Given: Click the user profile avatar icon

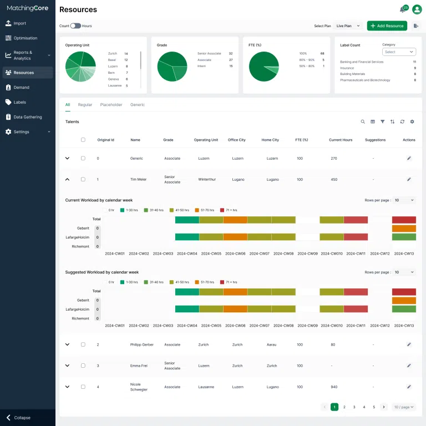Looking at the screenshot, I should tap(417, 9).
